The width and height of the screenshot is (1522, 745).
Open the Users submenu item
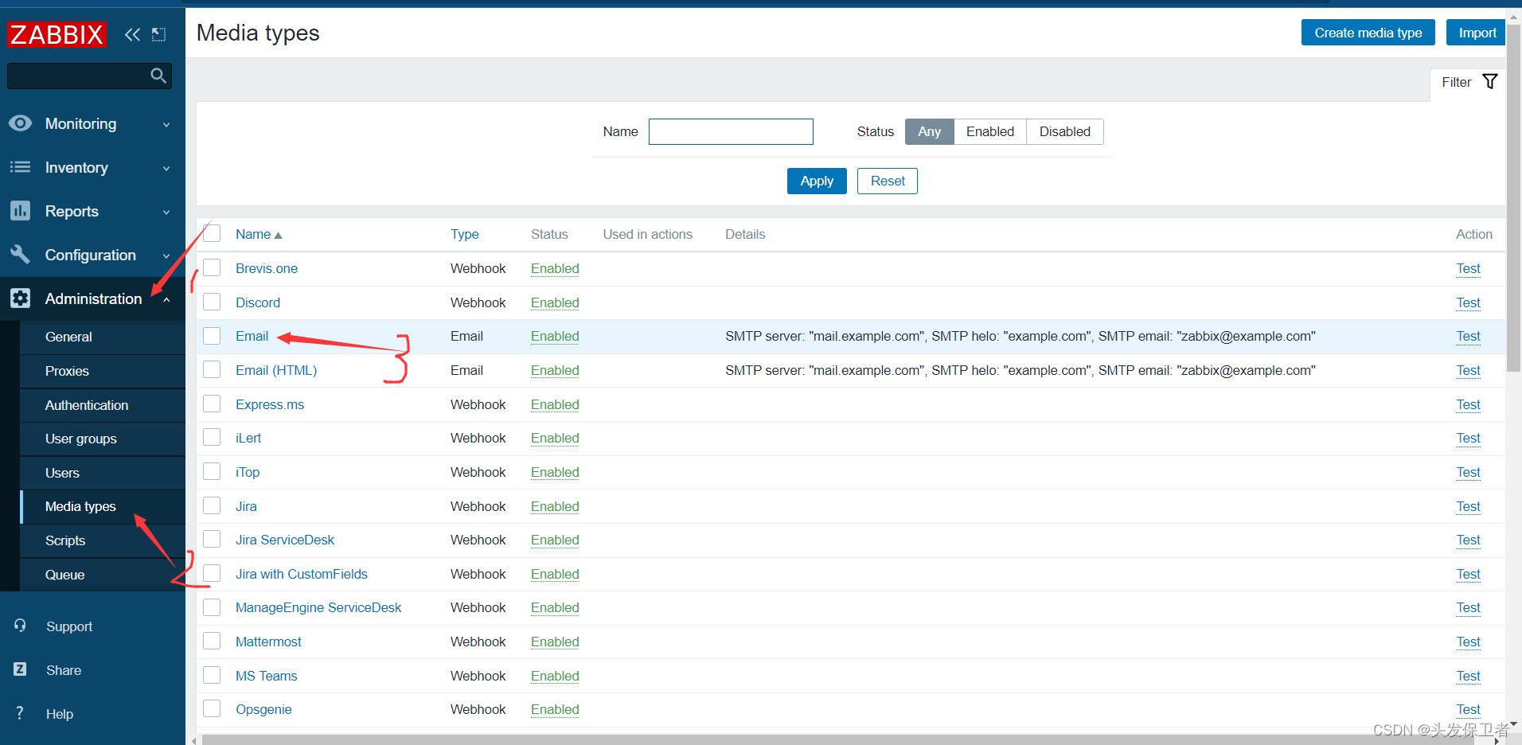103,473
